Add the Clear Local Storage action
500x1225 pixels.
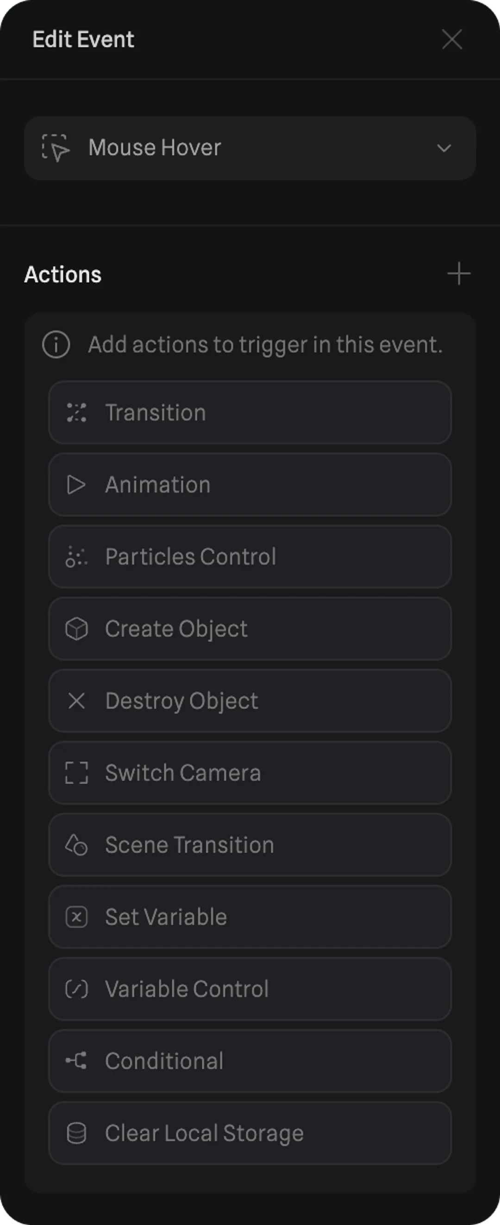coord(250,1133)
